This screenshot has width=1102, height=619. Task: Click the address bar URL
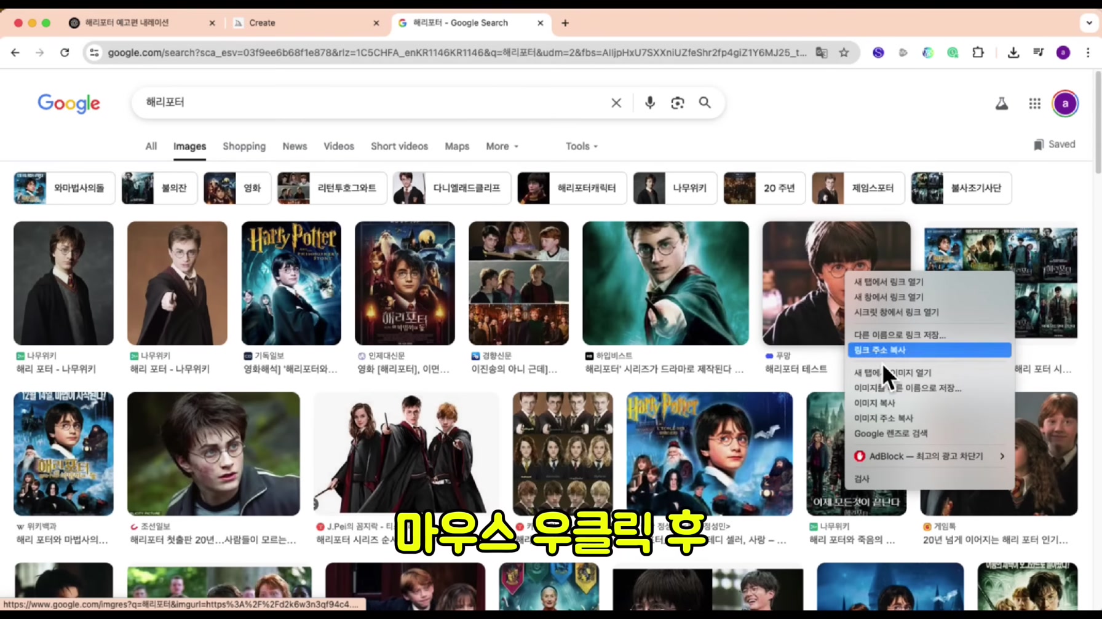[457, 53]
